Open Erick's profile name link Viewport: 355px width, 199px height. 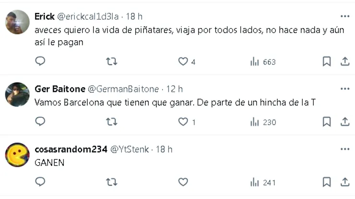click(45, 17)
